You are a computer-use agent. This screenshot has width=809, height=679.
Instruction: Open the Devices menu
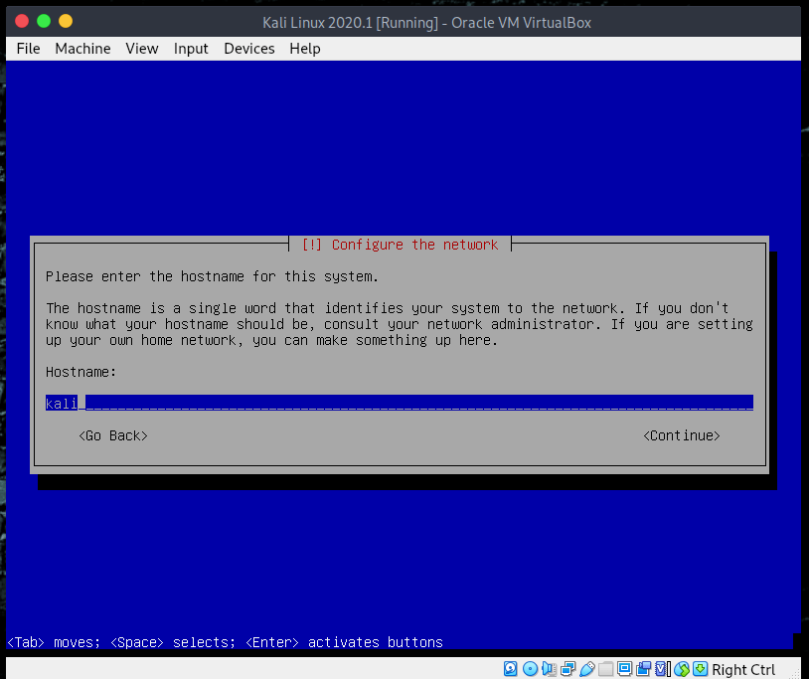click(x=249, y=49)
